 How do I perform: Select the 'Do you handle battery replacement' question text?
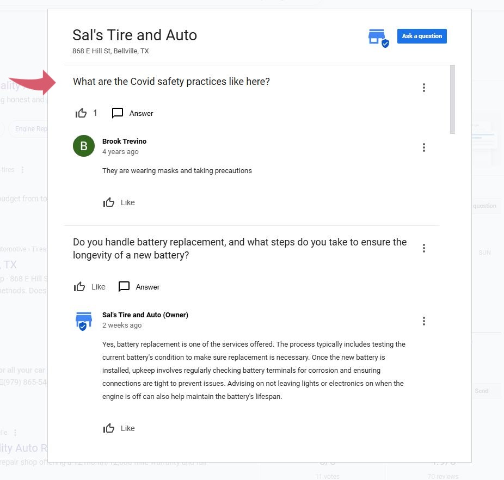pos(240,249)
